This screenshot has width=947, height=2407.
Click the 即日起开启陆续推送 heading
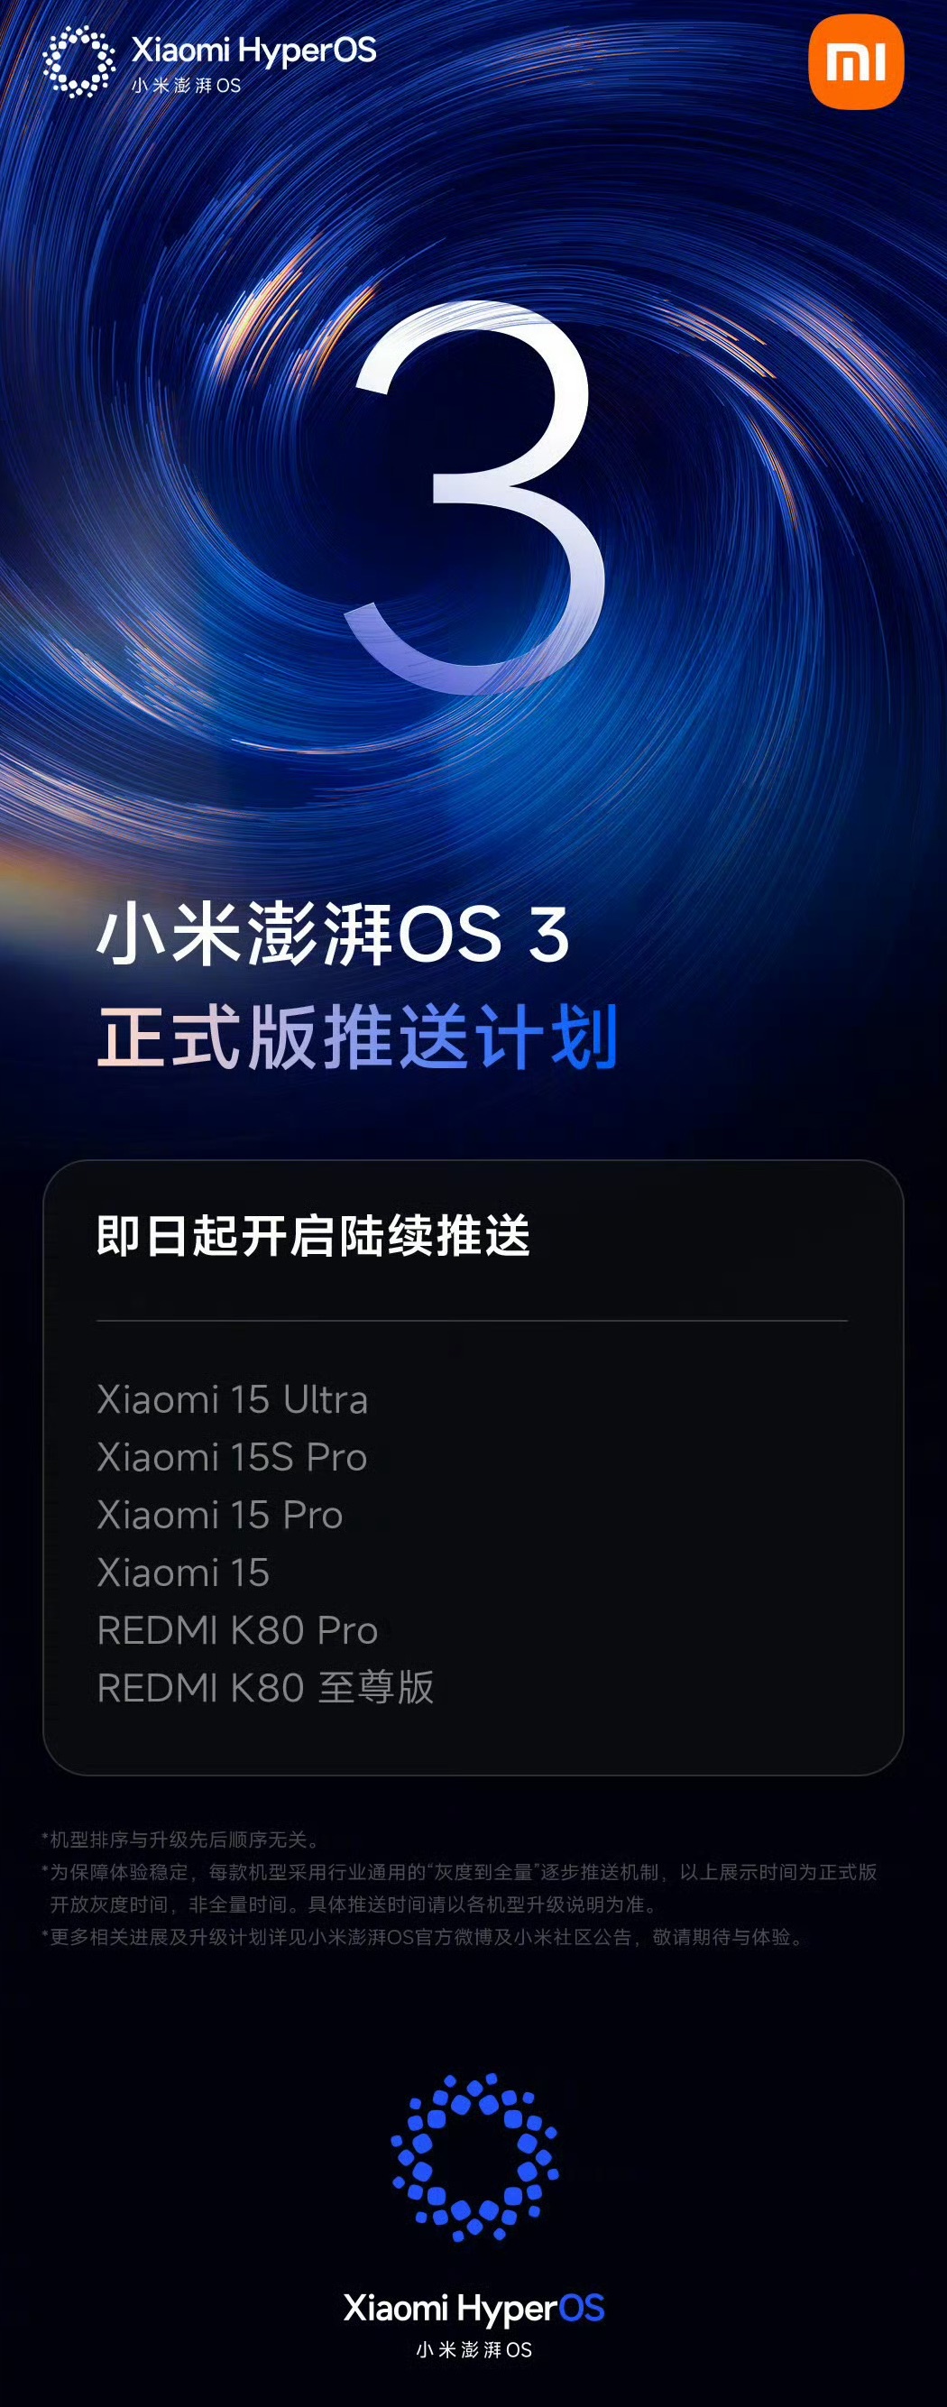[x=314, y=1235]
